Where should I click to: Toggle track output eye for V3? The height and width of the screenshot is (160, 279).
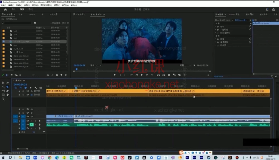tap(32, 109)
